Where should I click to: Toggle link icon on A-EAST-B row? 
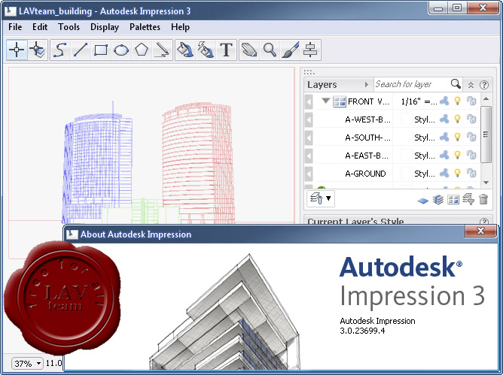[x=471, y=155]
